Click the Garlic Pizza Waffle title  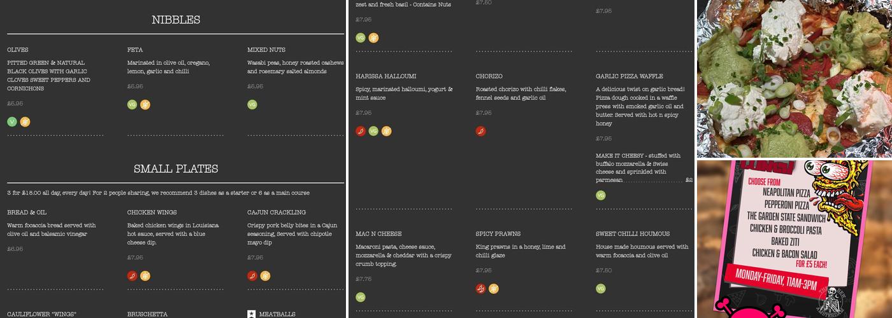pyautogui.click(x=629, y=76)
